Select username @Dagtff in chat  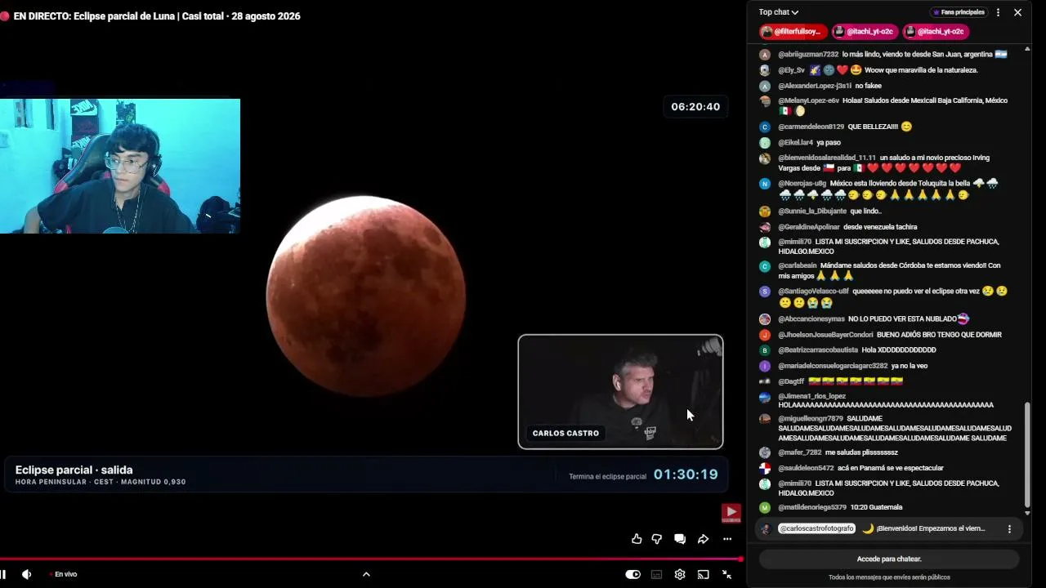coord(791,381)
